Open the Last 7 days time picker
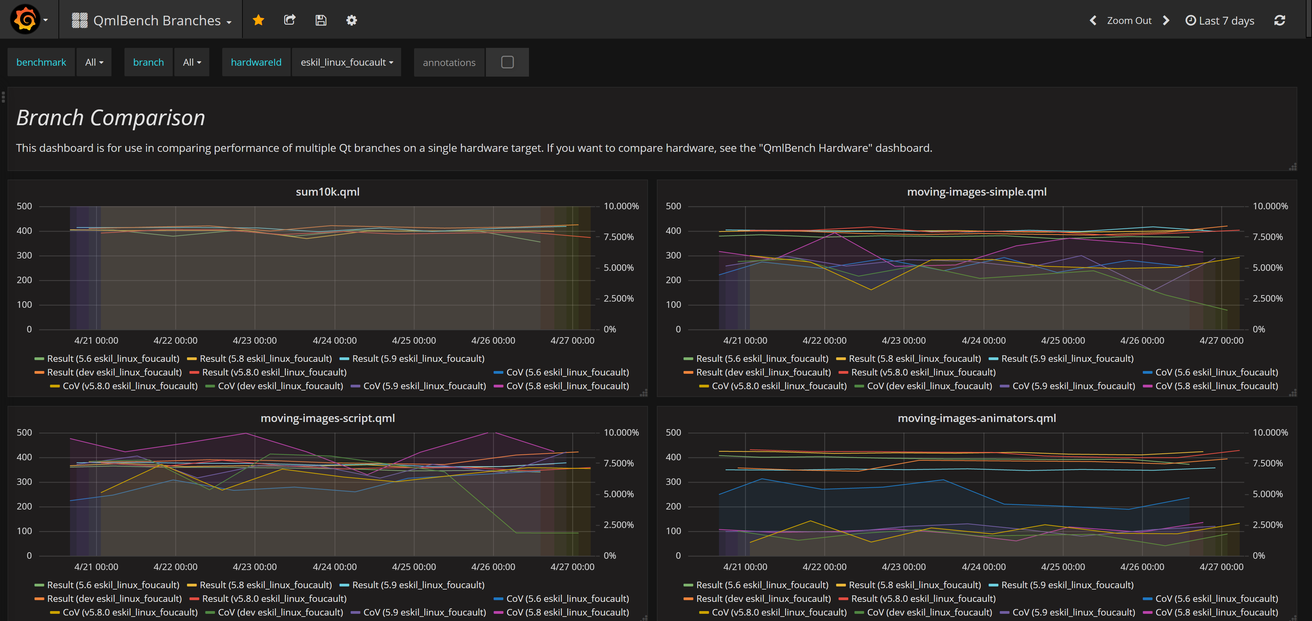 [1220, 21]
